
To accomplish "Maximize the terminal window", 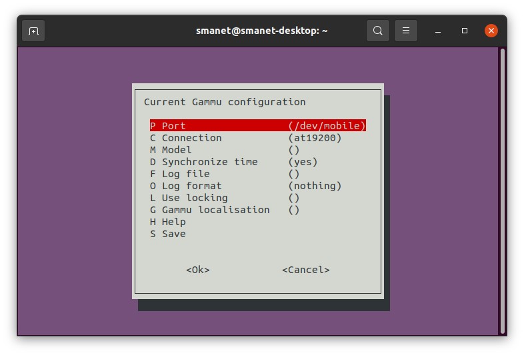I will coord(465,31).
